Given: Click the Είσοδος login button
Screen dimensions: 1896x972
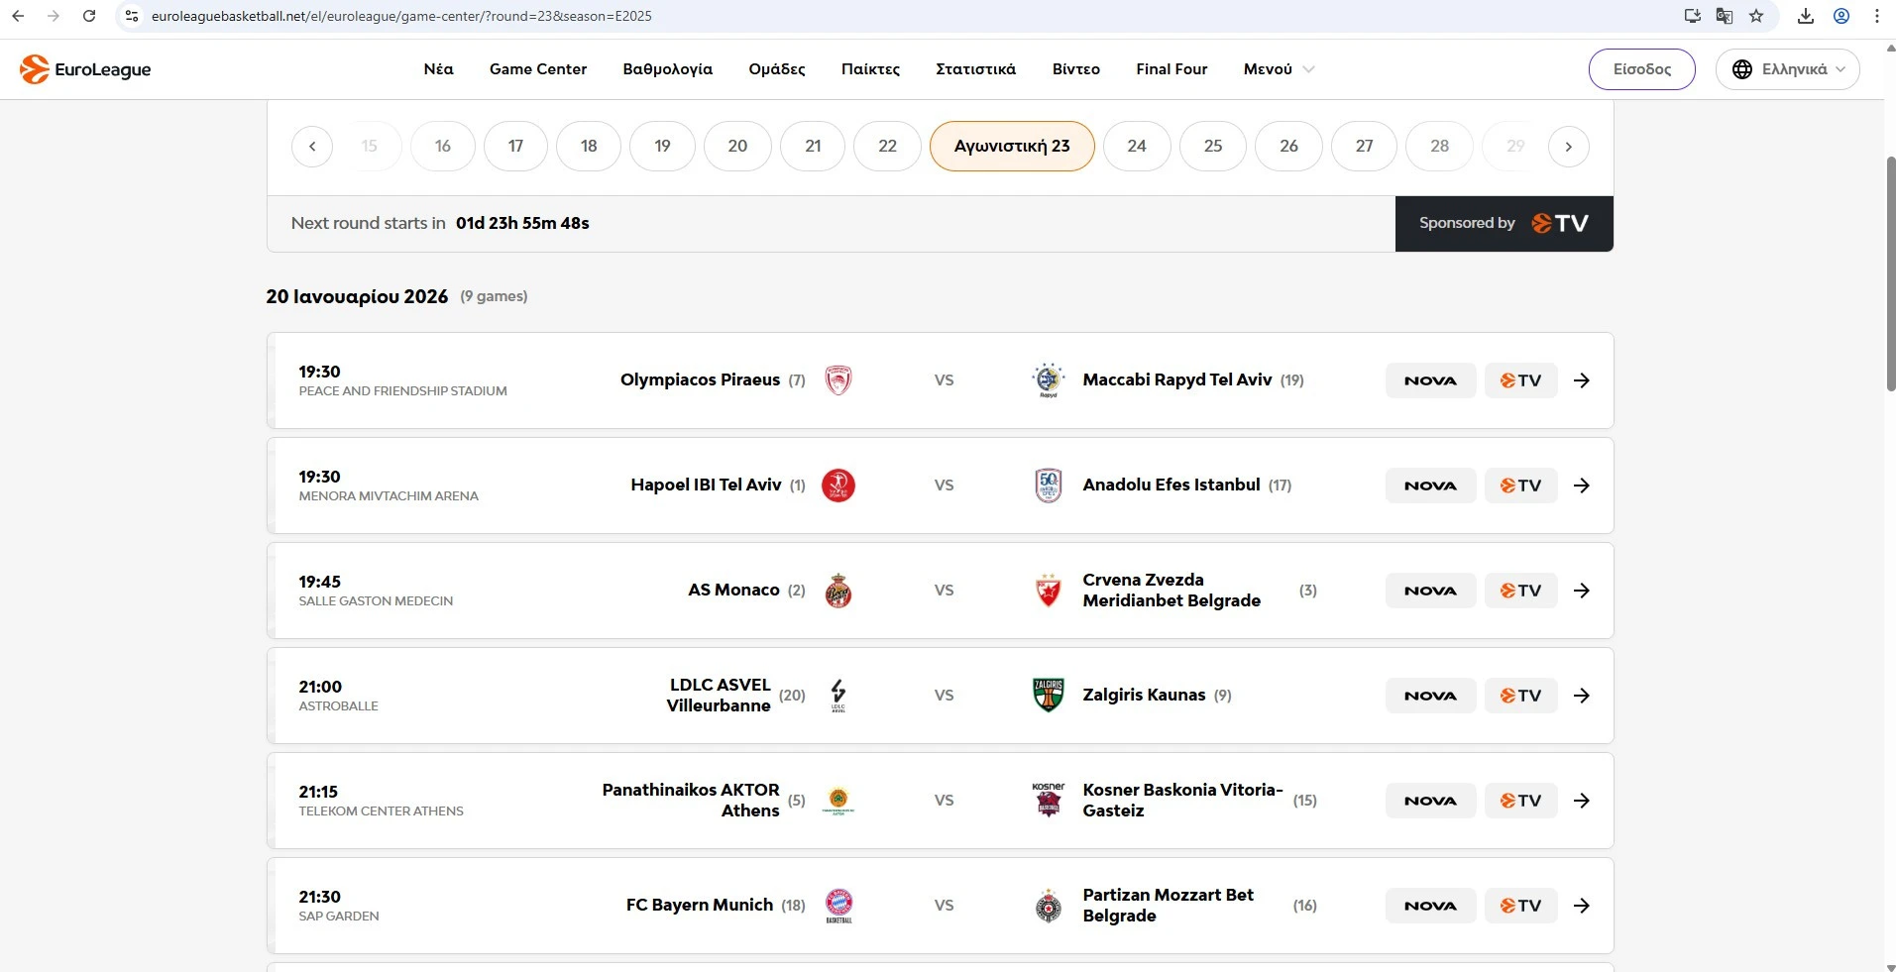Looking at the screenshot, I should click(1641, 69).
